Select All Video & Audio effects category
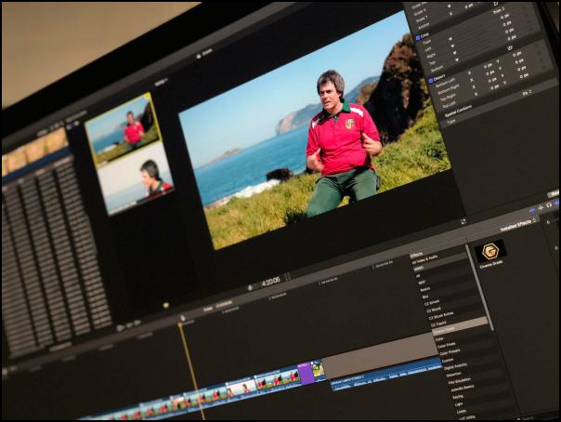561x422 pixels. click(x=425, y=260)
